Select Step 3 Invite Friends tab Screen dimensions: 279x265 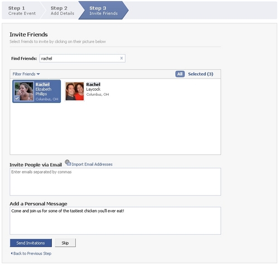point(103,11)
